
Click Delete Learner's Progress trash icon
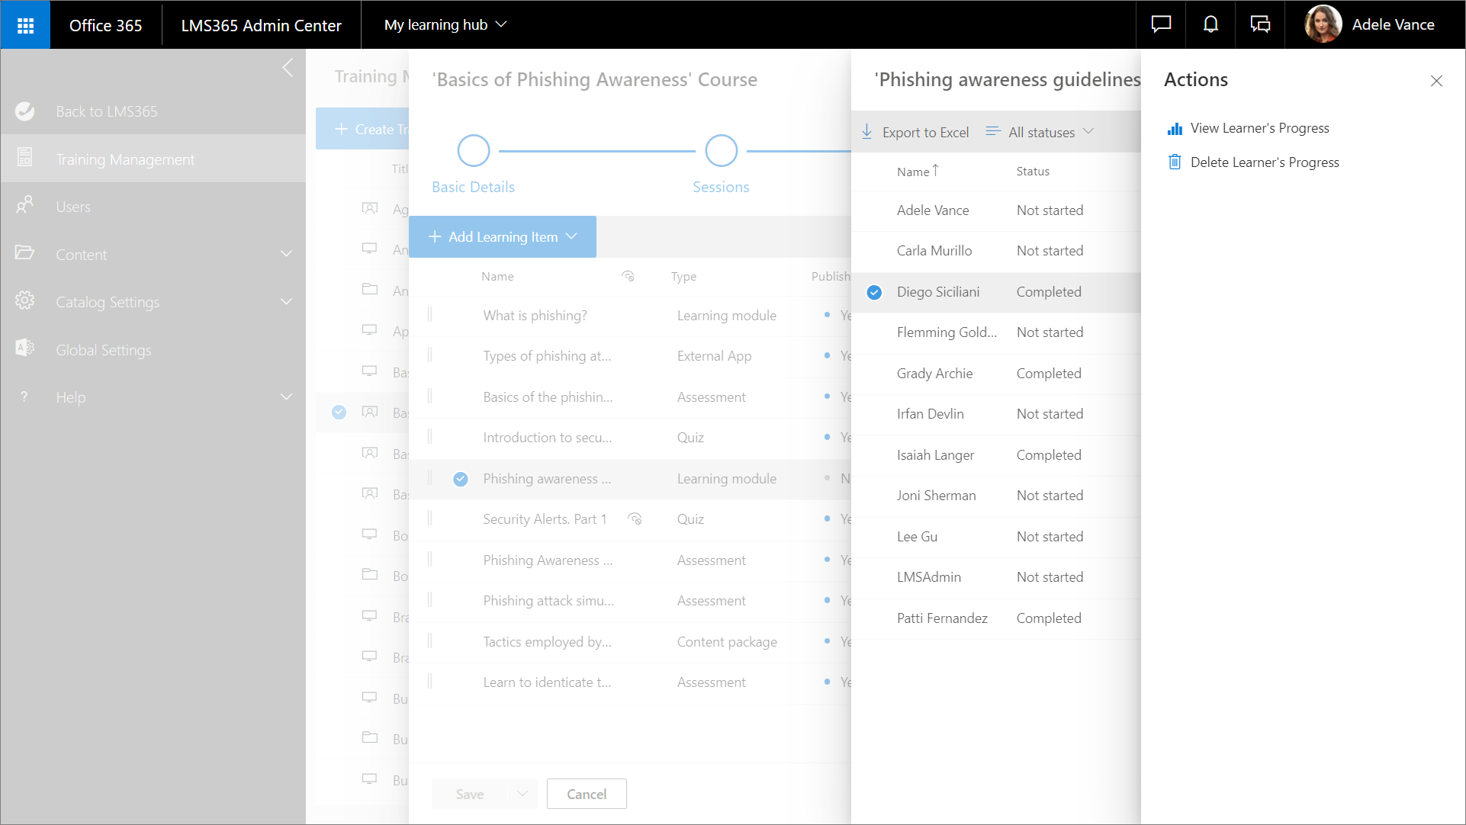pos(1175,162)
